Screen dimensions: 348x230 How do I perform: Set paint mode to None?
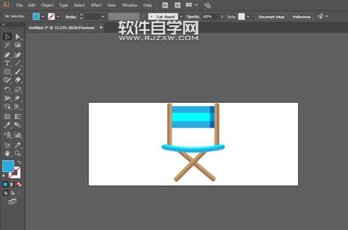19,185
